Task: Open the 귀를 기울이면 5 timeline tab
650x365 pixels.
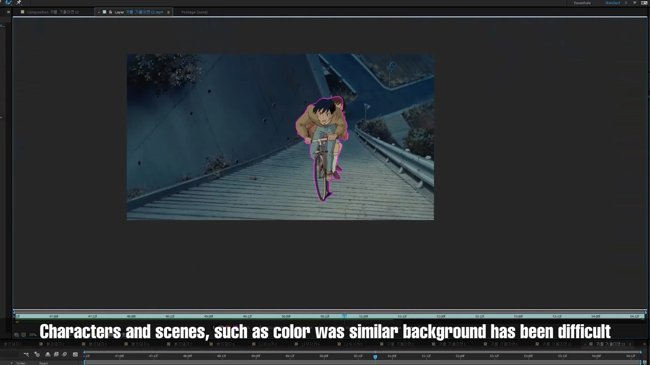Action: [x=452, y=344]
